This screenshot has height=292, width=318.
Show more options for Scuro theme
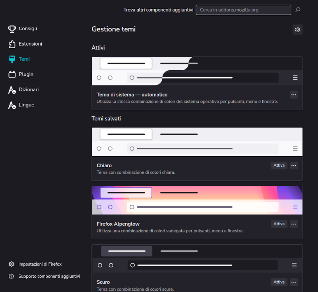pyautogui.click(x=294, y=282)
